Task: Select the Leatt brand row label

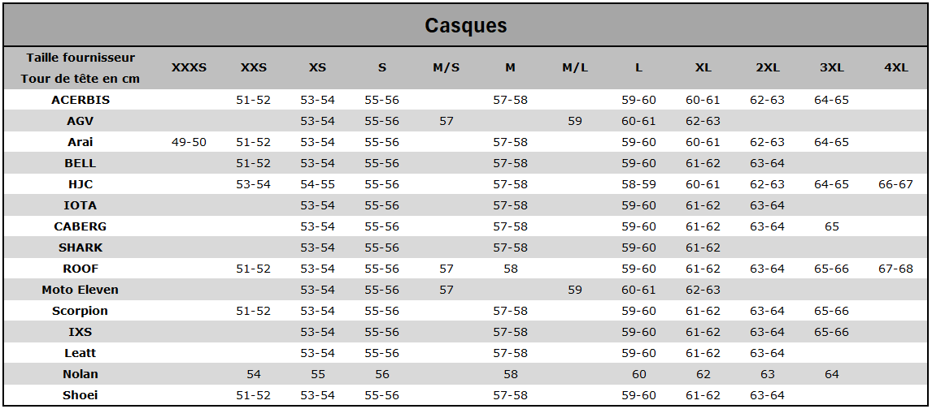Action: [x=81, y=353]
